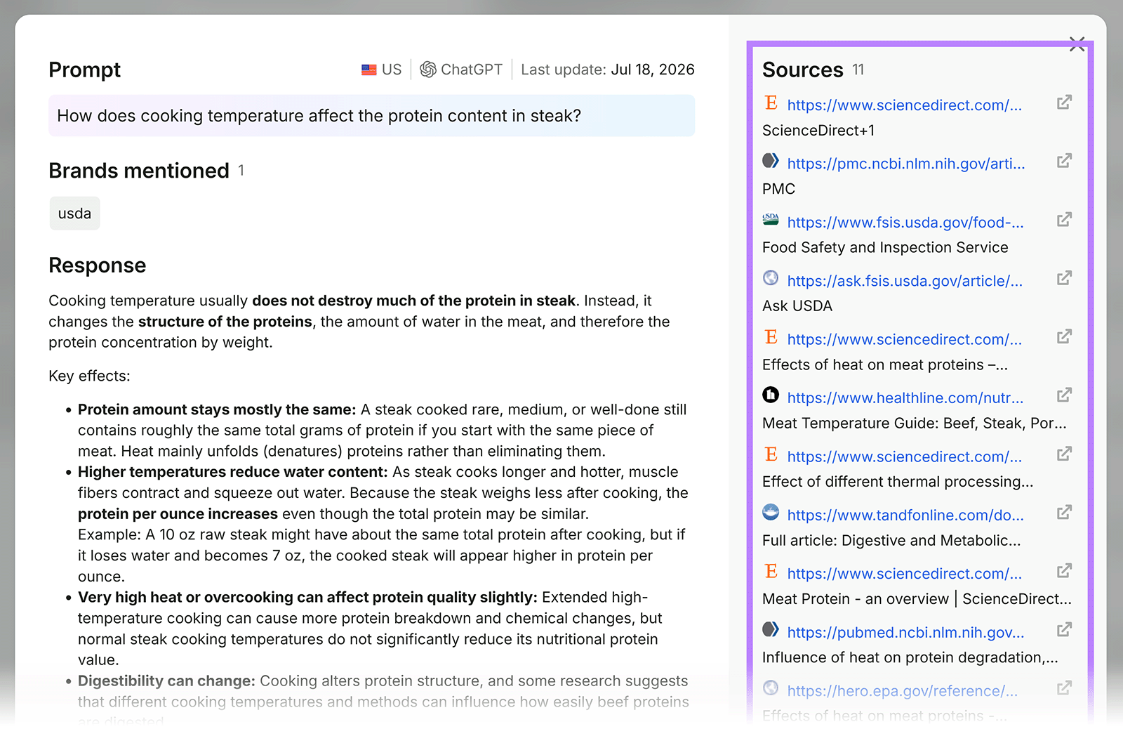
Task: Open the pmc.ncbi.nlm.nih.gov article link
Action: (905, 164)
